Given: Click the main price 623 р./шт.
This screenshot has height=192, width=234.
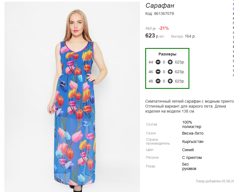Looking at the screenshot, I should (x=155, y=36).
